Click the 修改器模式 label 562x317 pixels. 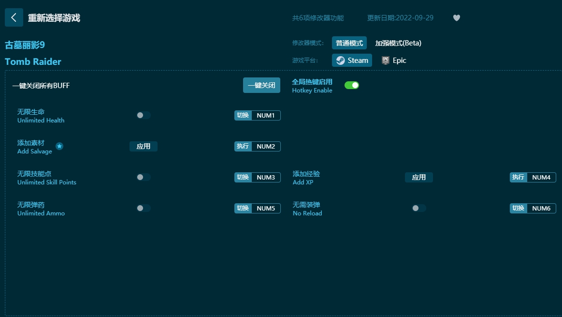(x=307, y=43)
